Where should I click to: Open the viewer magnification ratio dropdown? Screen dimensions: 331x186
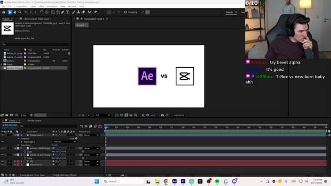click(89, 115)
